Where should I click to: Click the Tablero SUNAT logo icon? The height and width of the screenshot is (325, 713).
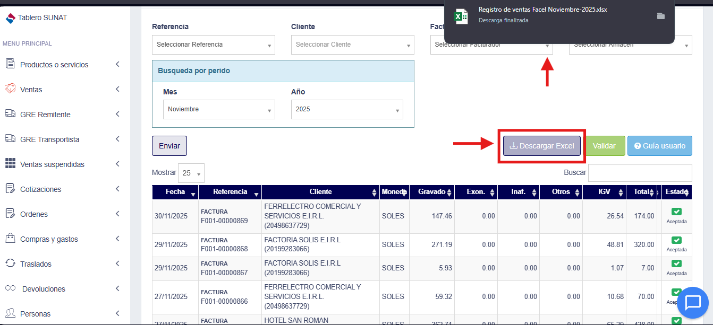coord(10,19)
